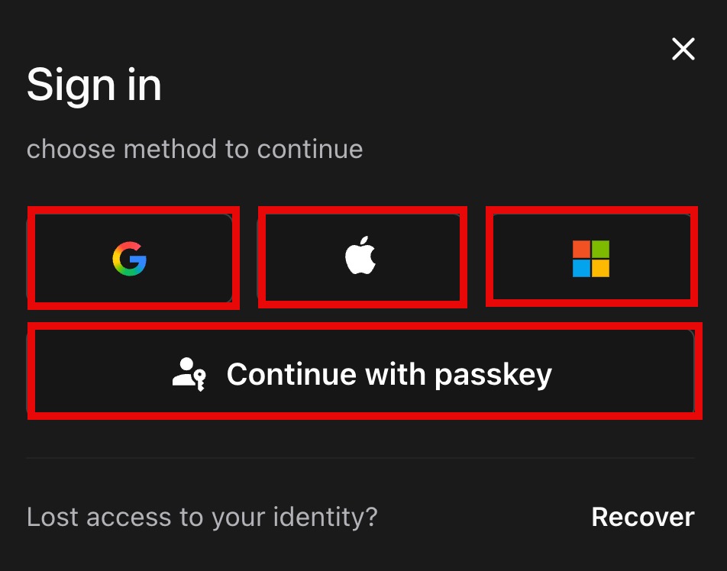Click the "choose method to continue" subtitle
The width and height of the screenshot is (727, 571).
click(x=195, y=149)
